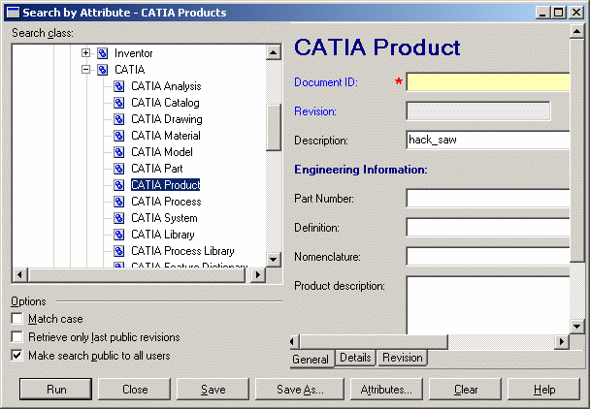Click the class tree scroll left arrow
Viewport: 590px width, 409px height.
coord(19,275)
